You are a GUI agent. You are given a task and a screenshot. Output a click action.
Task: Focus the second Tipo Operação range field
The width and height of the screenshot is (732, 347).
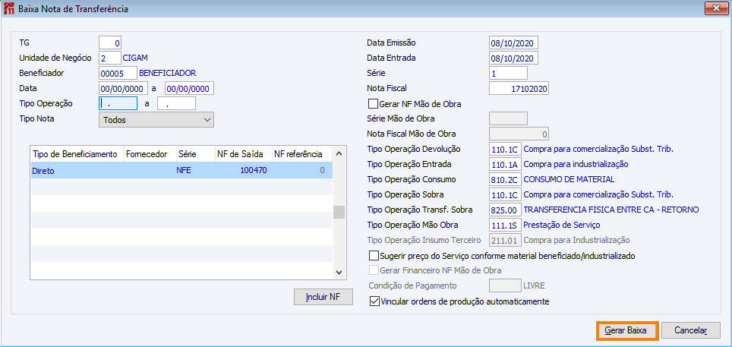176,104
